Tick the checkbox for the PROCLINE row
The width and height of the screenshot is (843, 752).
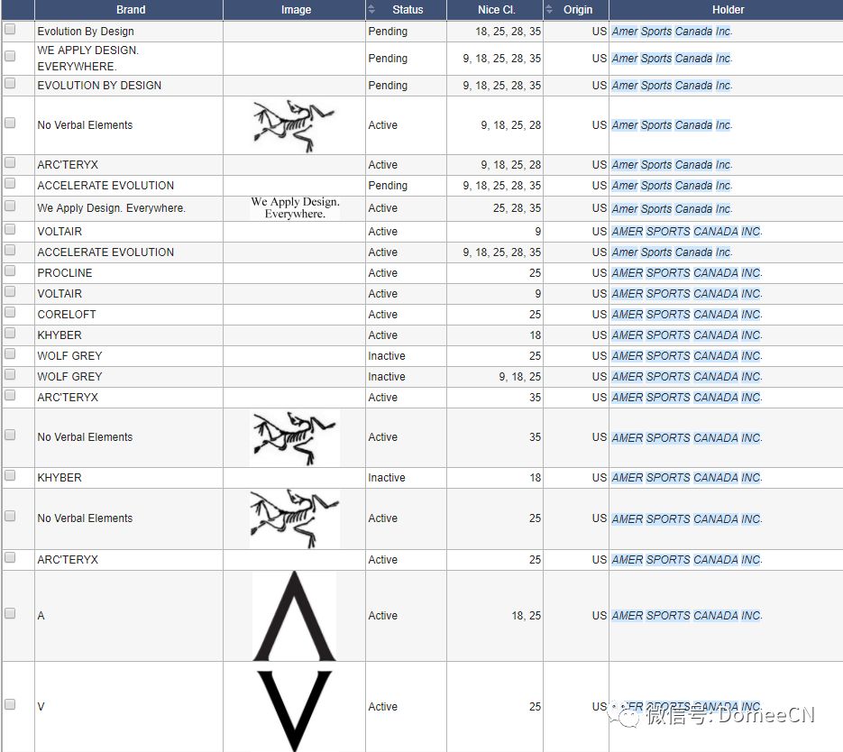(x=10, y=271)
